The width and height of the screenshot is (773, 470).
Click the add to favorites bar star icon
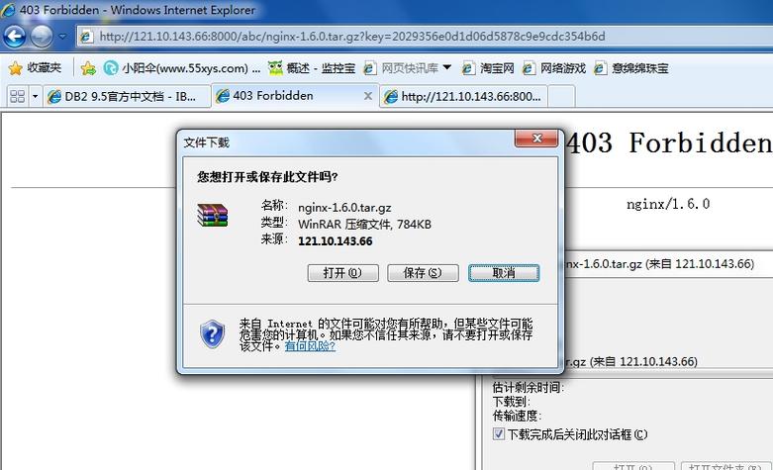pyautogui.click(x=88, y=68)
